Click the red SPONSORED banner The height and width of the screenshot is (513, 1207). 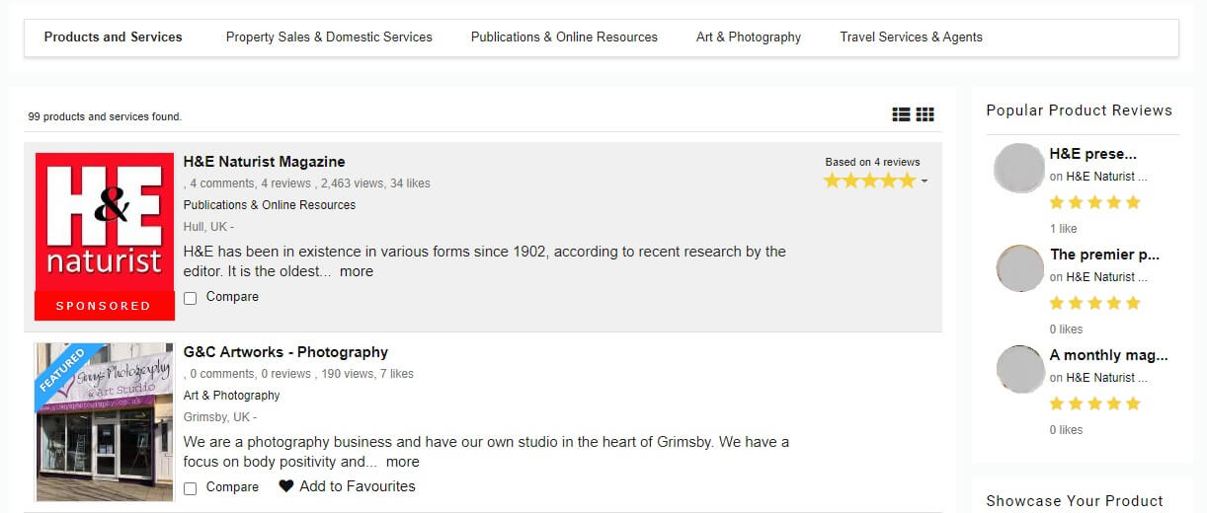(x=105, y=306)
